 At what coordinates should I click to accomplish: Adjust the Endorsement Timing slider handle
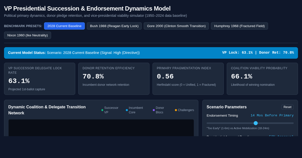(256, 123)
